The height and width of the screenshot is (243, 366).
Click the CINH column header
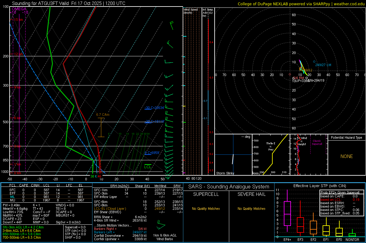click(x=35, y=185)
